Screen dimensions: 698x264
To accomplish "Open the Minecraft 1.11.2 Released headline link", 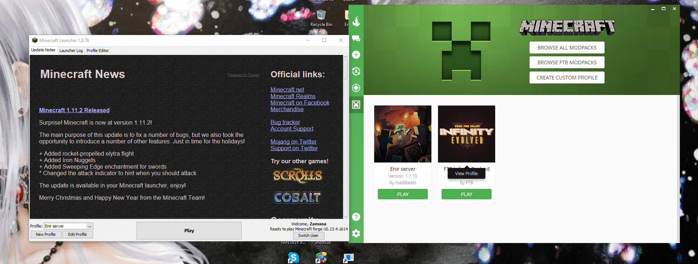I will (x=74, y=110).
